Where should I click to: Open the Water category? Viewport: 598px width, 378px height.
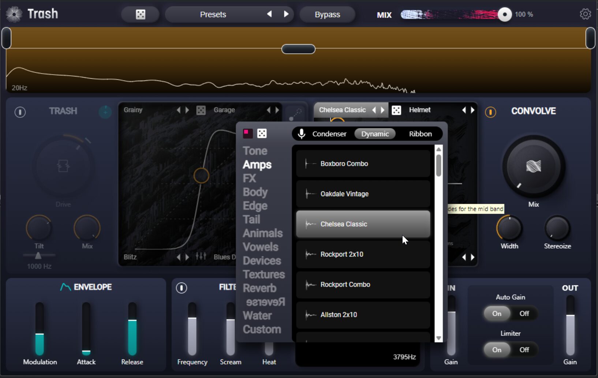257,315
